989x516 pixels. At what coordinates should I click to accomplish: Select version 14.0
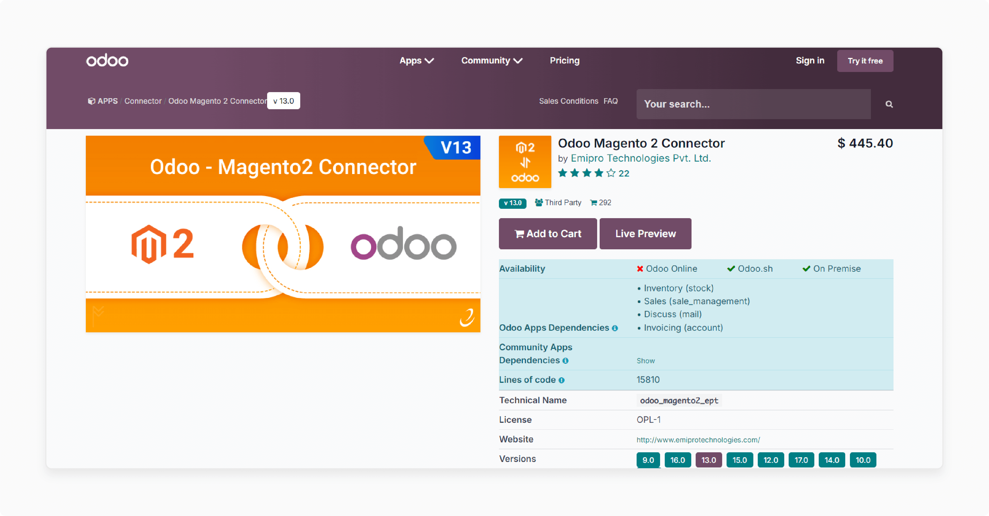[832, 460]
